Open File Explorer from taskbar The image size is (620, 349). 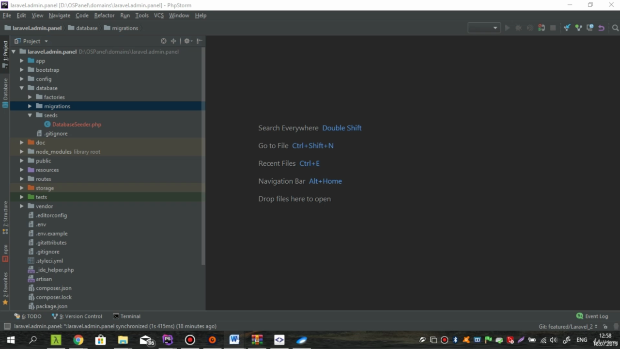(123, 340)
